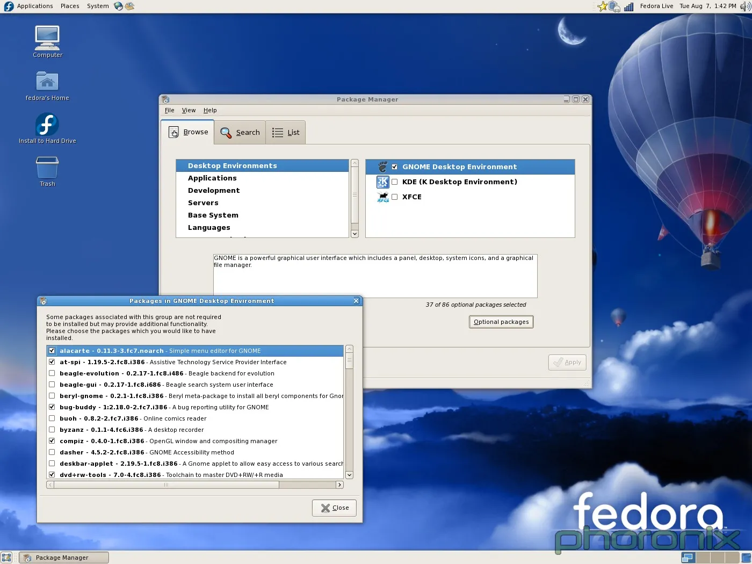Uncheck the compiz package checkbox

pos(52,441)
